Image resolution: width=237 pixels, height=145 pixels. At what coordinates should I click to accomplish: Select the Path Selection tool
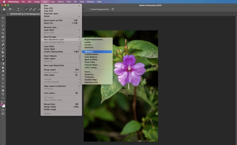tap(3, 83)
